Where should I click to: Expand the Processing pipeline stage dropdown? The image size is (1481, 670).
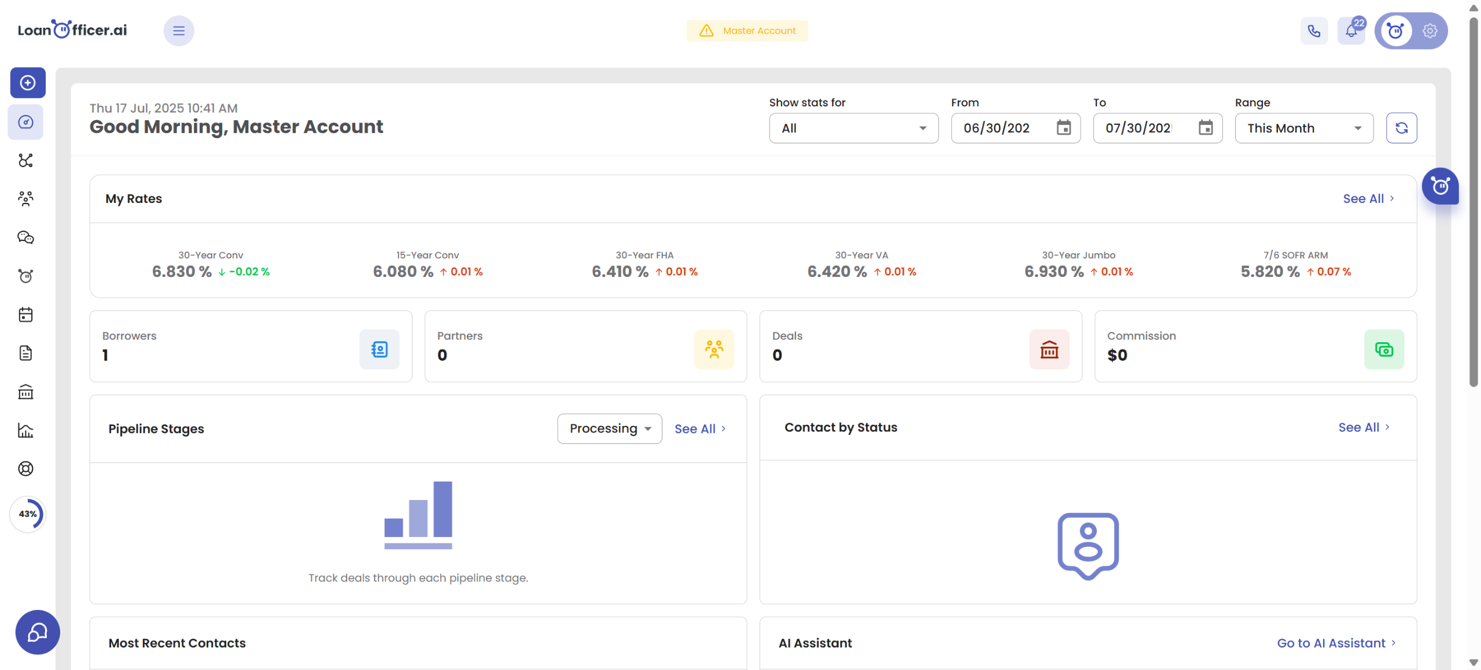coord(609,428)
